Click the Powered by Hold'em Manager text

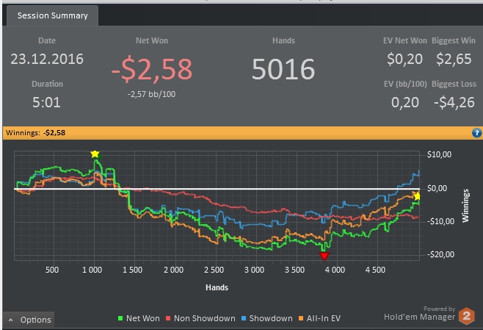click(x=420, y=314)
